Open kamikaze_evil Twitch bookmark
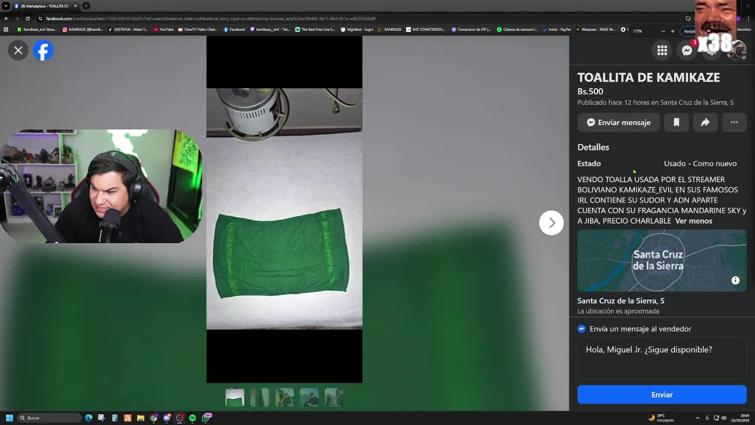This screenshot has height=425, width=755. (x=270, y=30)
